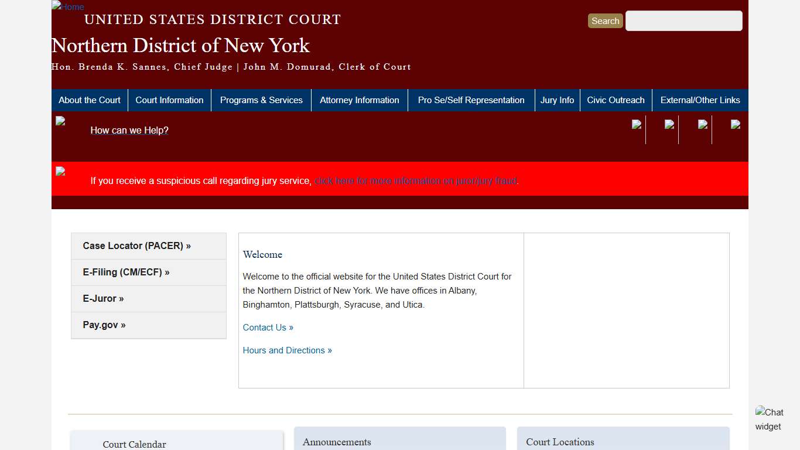Click the icon beside How can we Help
800x450 pixels.
[x=60, y=122]
